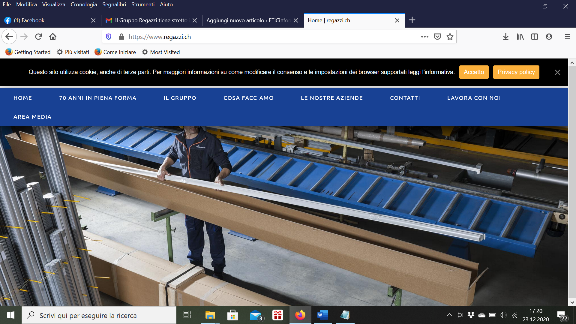
Task: Open the Segnalibri menu
Action: (114, 4)
